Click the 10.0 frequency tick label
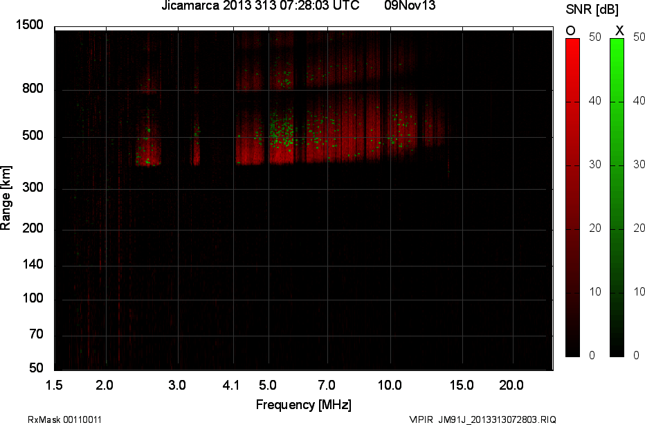Viewport: 645px width, 425px height. click(390, 386)
